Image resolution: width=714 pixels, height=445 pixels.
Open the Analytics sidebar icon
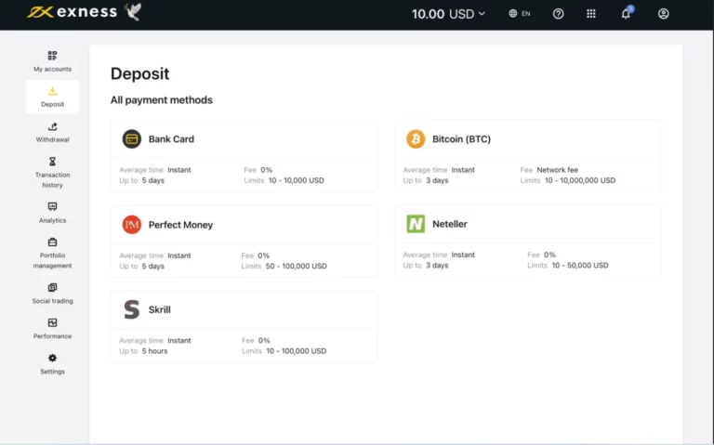(52, 206)
